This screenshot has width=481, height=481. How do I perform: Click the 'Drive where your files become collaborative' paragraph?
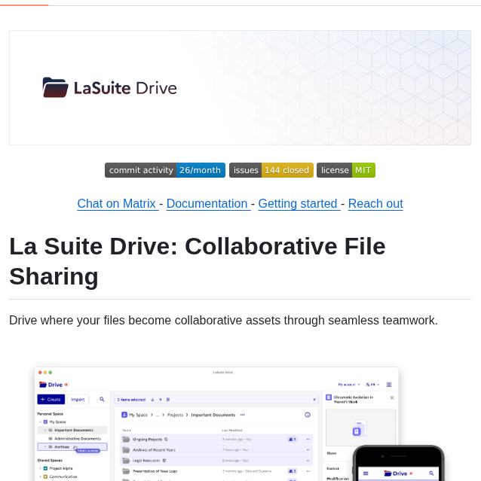[223, 320]
